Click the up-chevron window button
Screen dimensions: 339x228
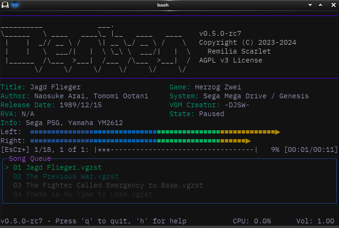point(320,5)
